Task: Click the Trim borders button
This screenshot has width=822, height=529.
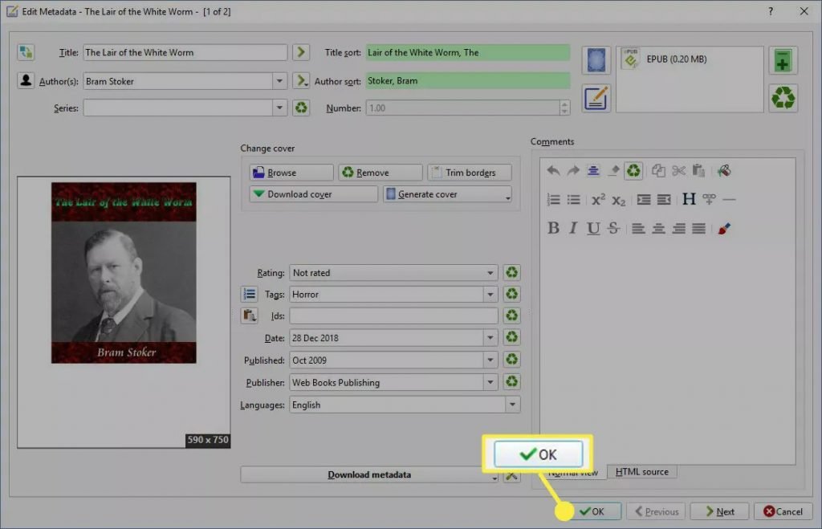Action: pos(470,173)
